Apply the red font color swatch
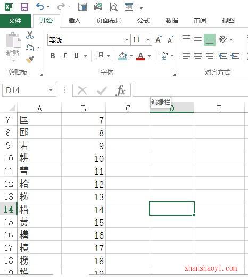This screenshot has width=248, height=277. (140, 56)
